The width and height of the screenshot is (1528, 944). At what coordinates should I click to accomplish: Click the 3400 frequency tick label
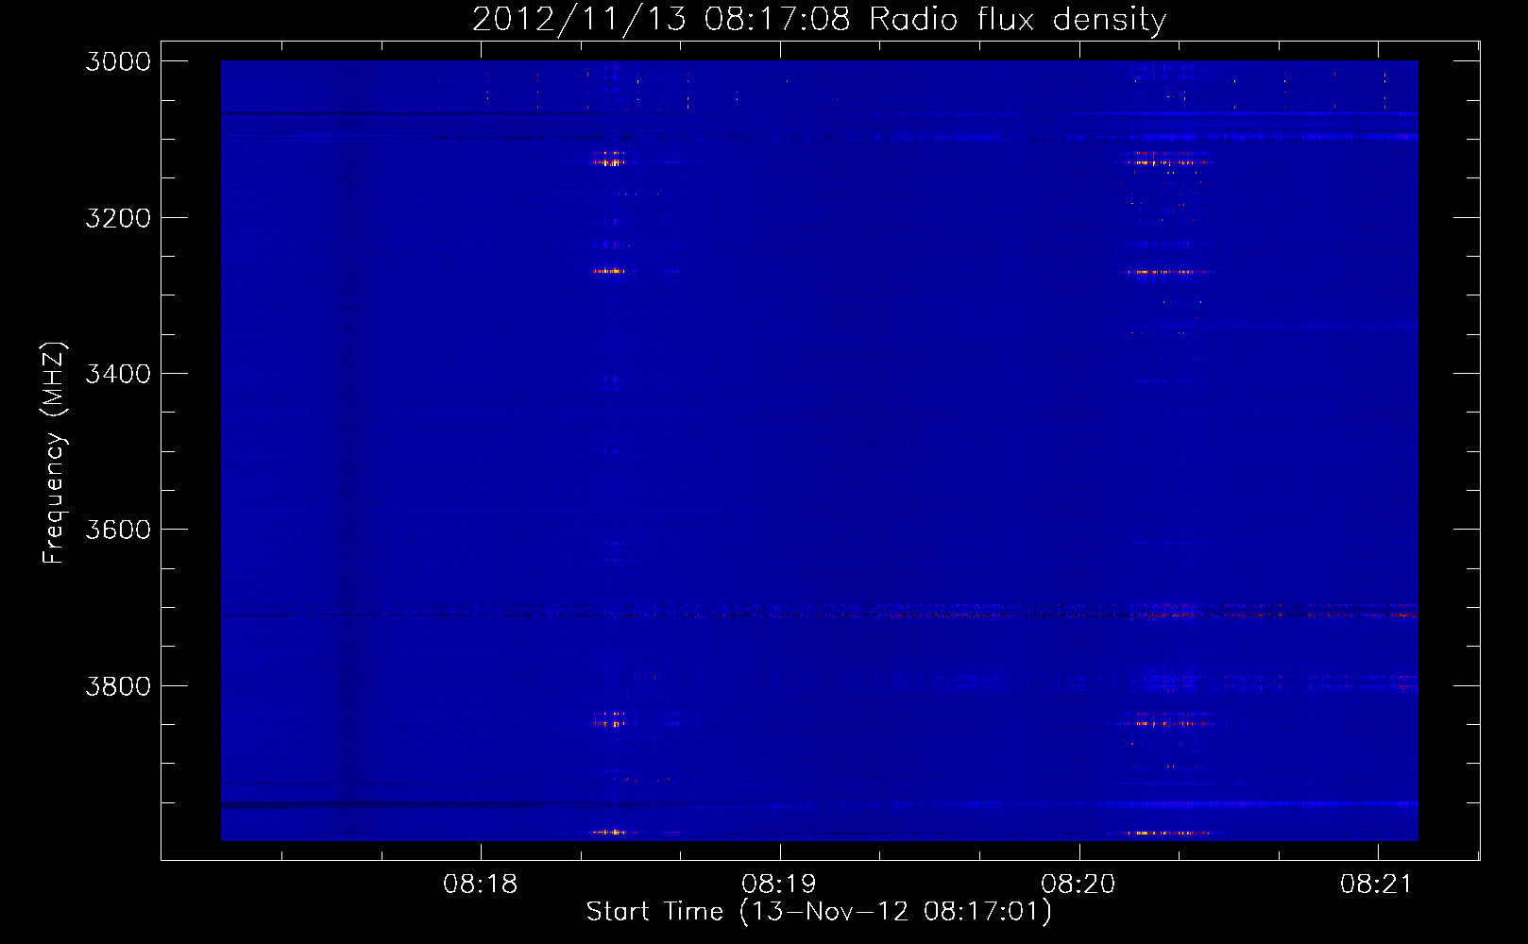tap(118, 374)
